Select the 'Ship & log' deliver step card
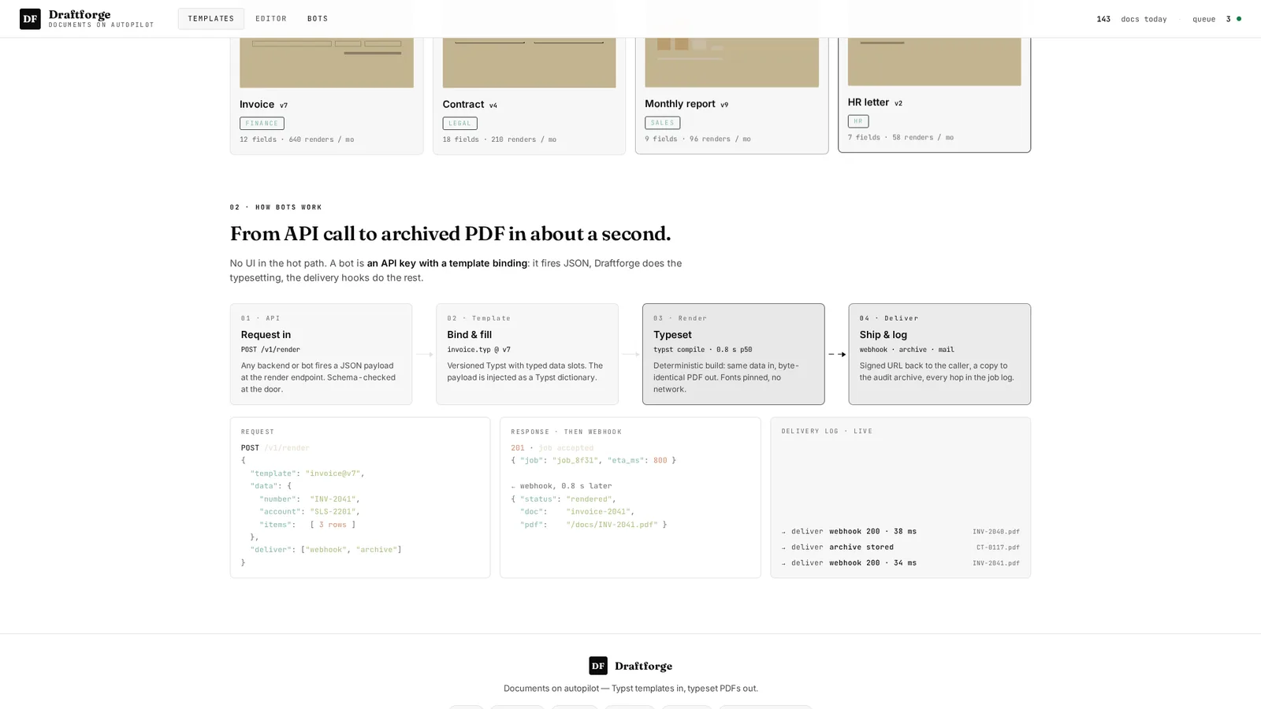 (x=939, y=354)
